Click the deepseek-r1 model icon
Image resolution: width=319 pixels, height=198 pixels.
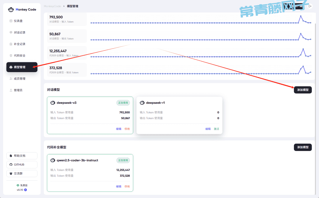coord(142,103)
